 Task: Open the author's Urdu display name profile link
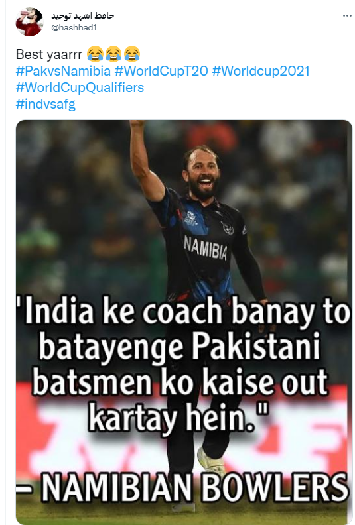pos(82,16)
